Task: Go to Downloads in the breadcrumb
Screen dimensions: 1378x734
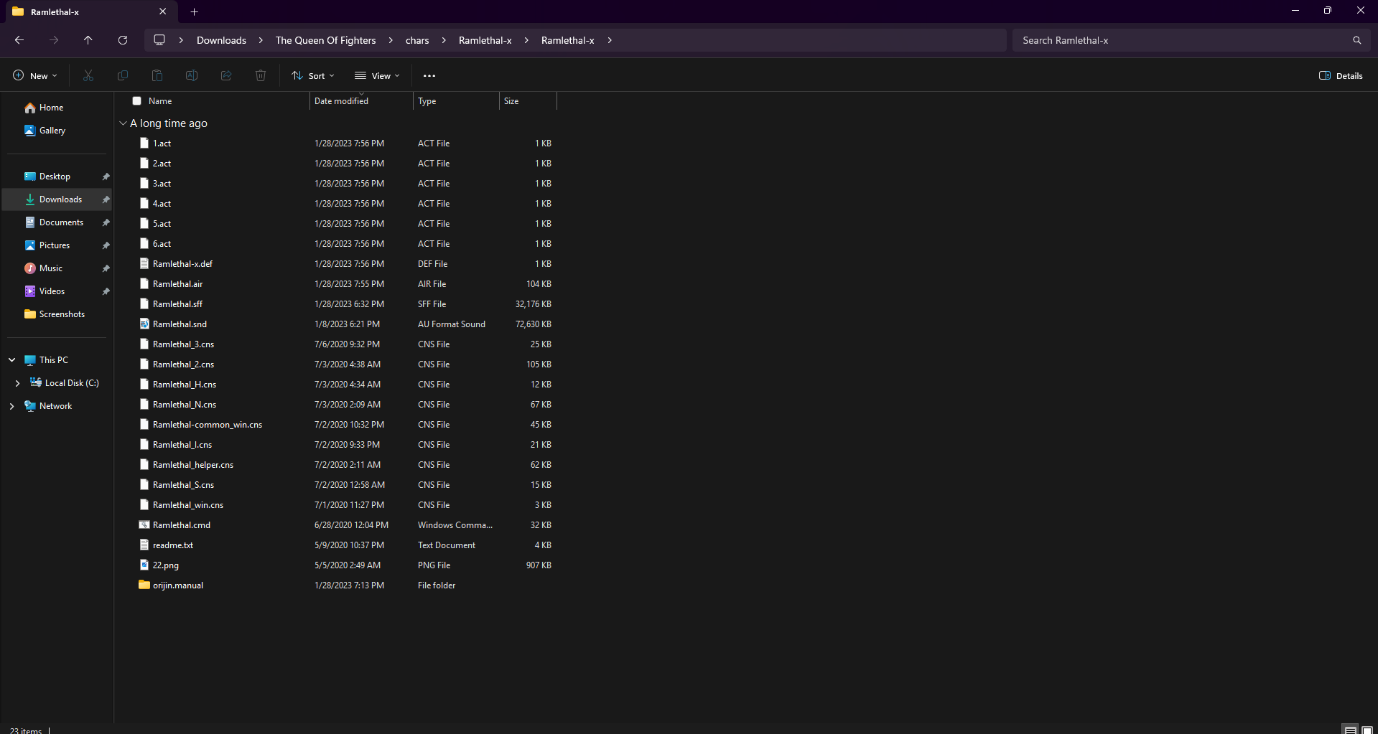Action: click(x=221, y=40)
